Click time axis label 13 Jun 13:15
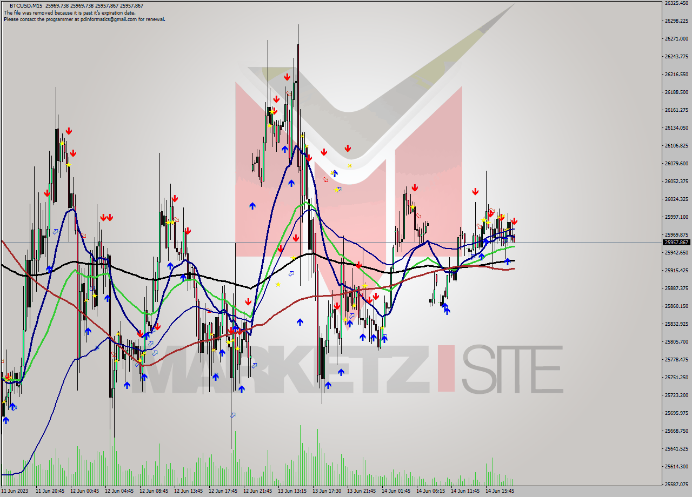 click(292, 491)
